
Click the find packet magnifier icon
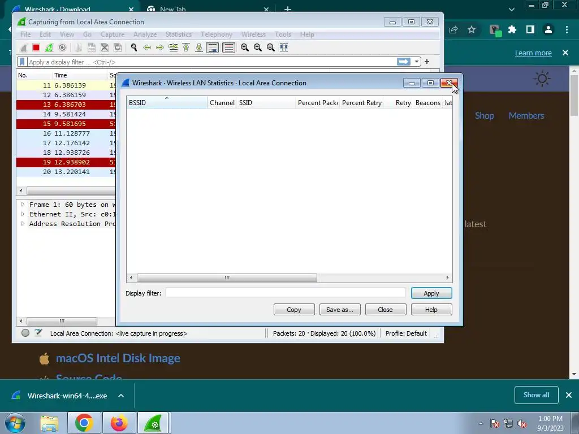point(133,47)
